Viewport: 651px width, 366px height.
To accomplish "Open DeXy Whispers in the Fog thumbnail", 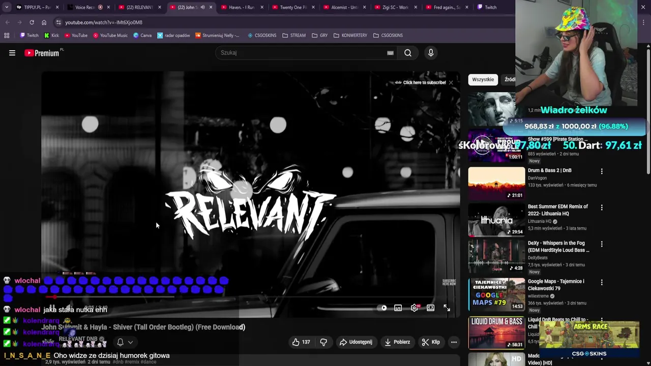I will pyautogui.click(x=496, y=256).
